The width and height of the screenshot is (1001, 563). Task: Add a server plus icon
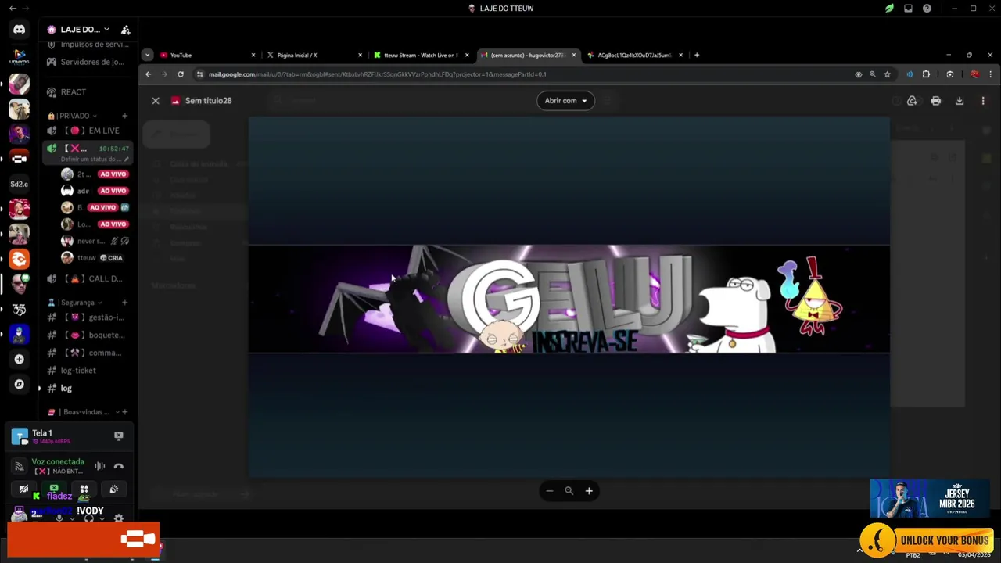click(x=19, y=359)
